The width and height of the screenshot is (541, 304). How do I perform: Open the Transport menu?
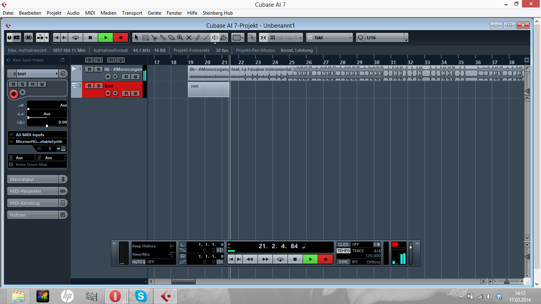pyautogui.click(x=132, y=13)
